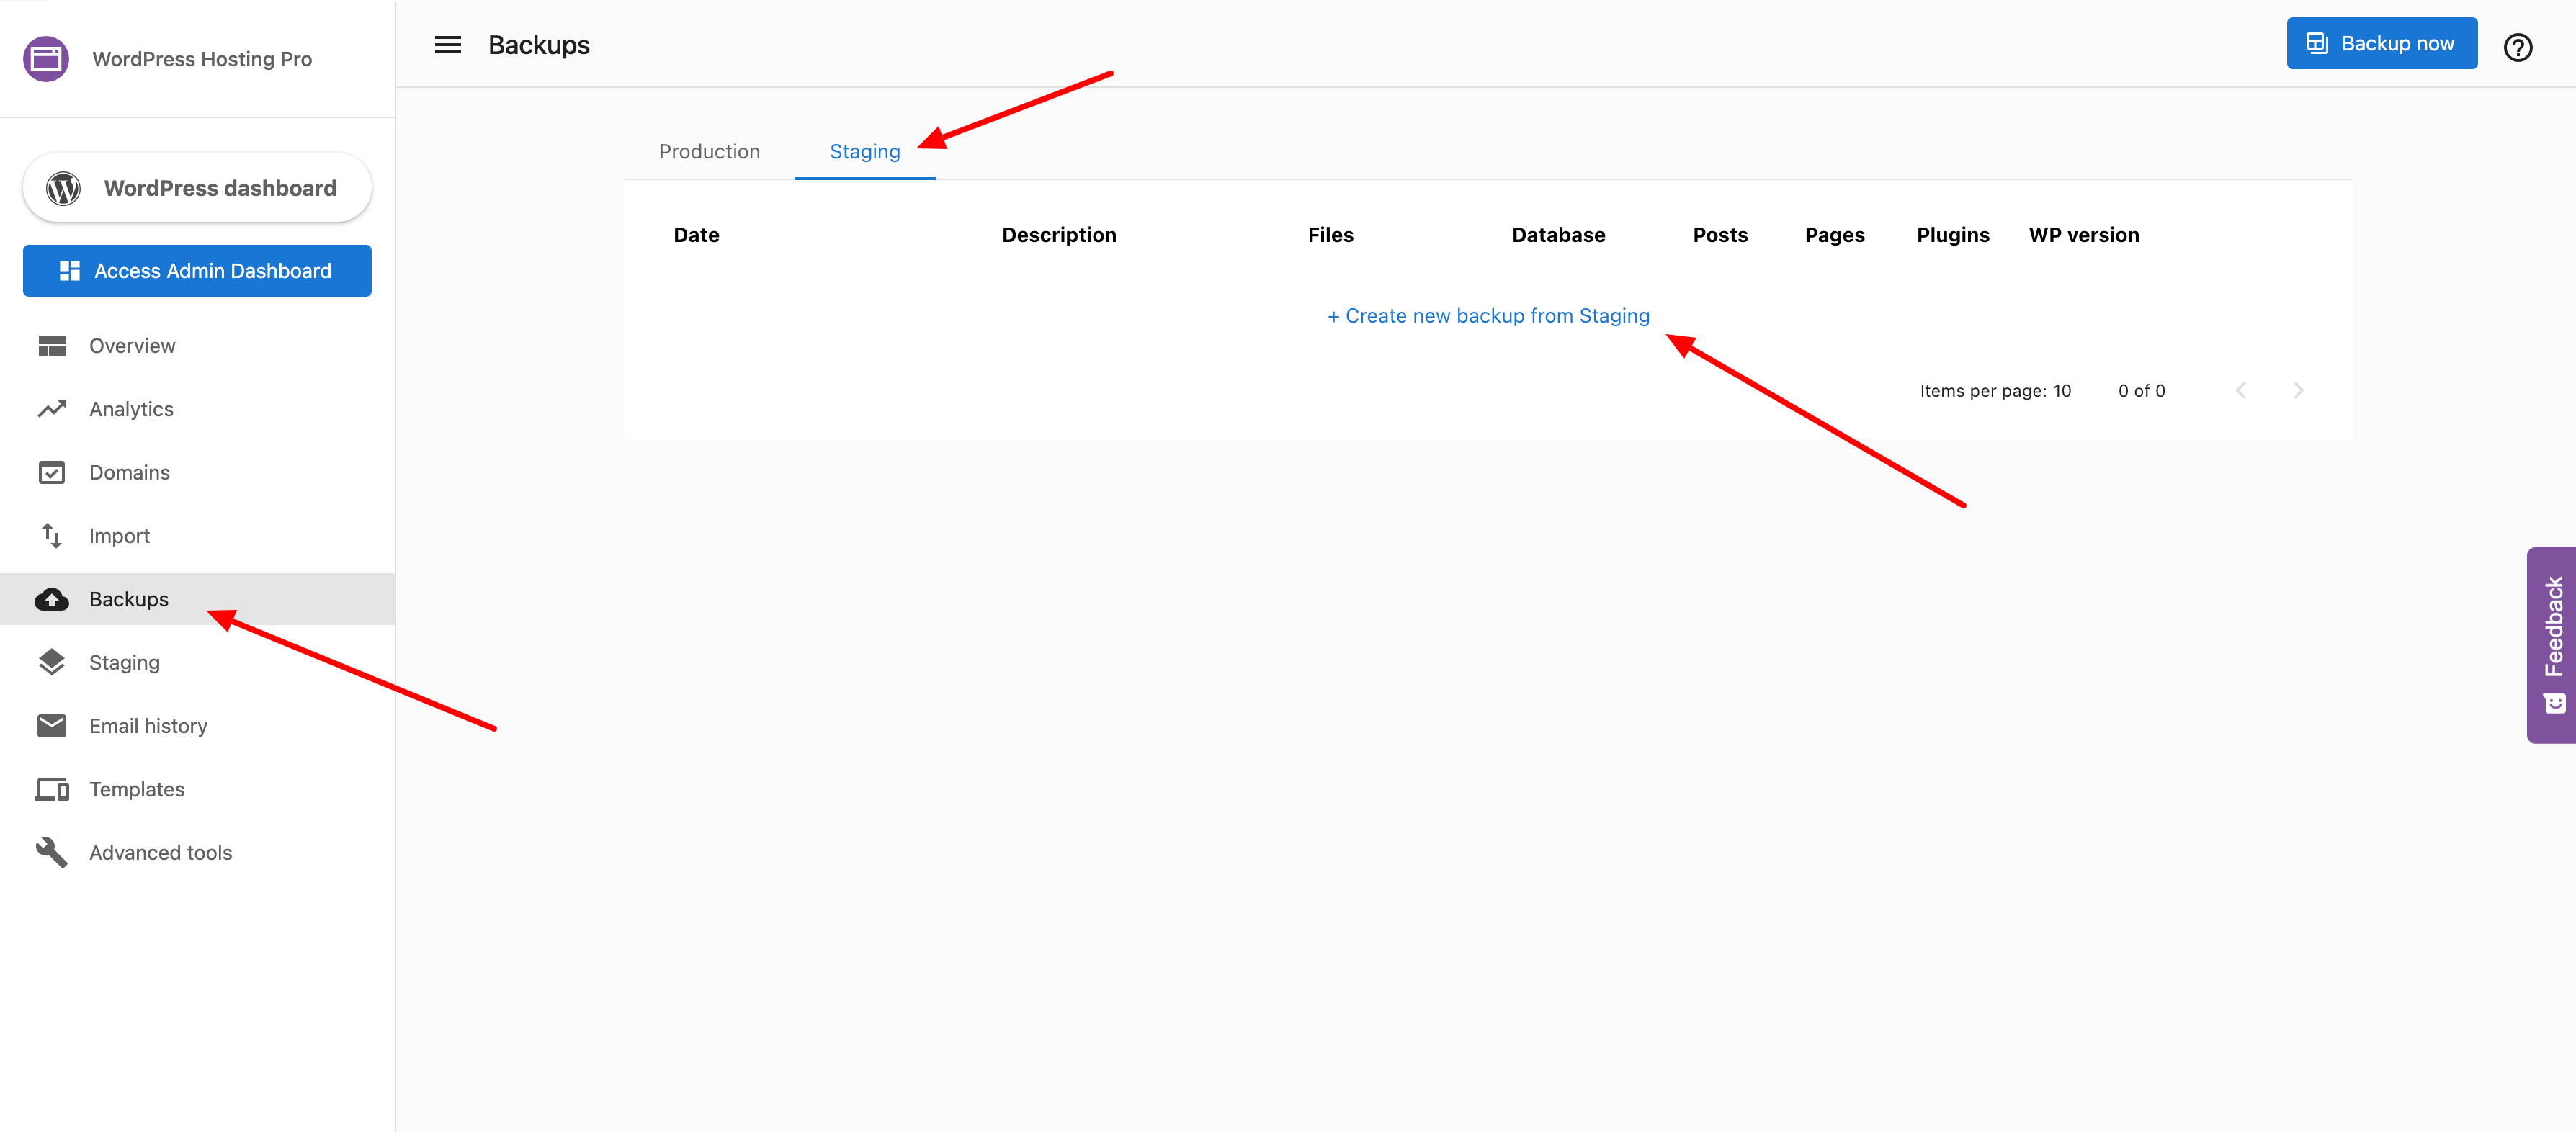Select the Staging backups tab
This screenshot has width=2576, height=1132.
tap(865, 151)
